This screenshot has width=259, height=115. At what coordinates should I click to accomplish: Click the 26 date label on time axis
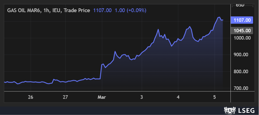31,97
